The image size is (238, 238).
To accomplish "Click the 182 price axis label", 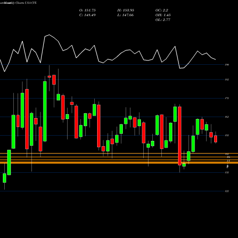I will point(227,79).
